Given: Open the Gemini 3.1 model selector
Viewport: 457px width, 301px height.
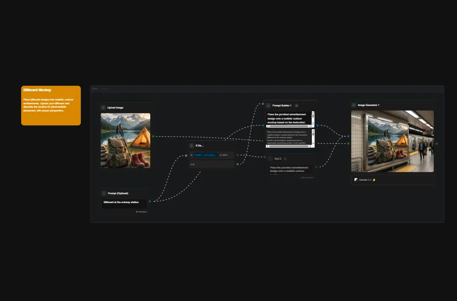Looking at the screenshot, I should coord(392,180).
